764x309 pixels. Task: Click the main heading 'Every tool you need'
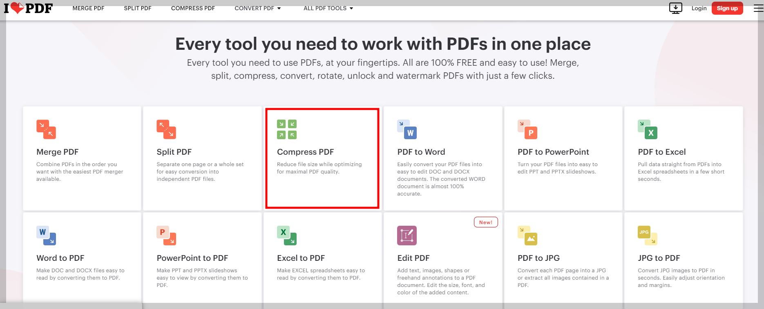[x=383, y=44]
